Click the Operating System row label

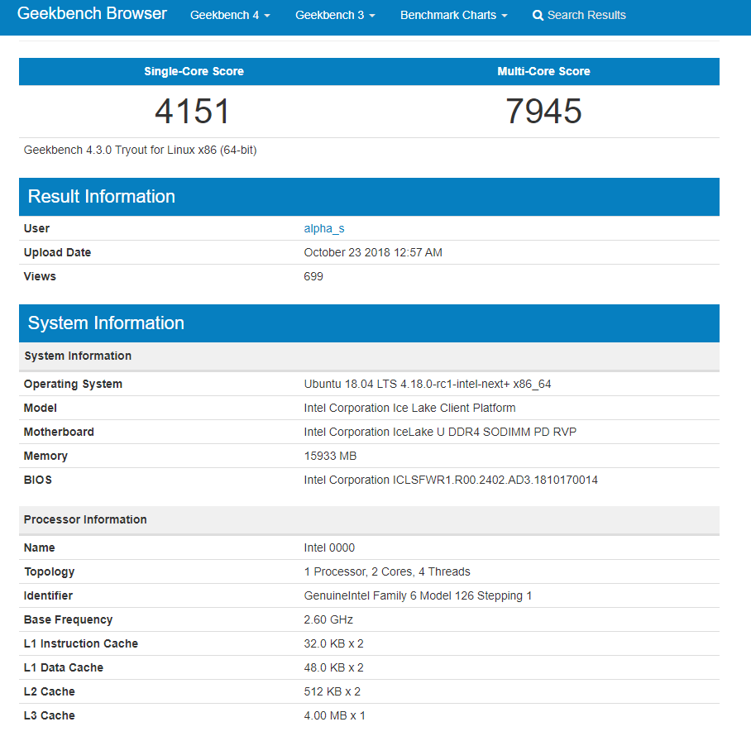(73, 385)
